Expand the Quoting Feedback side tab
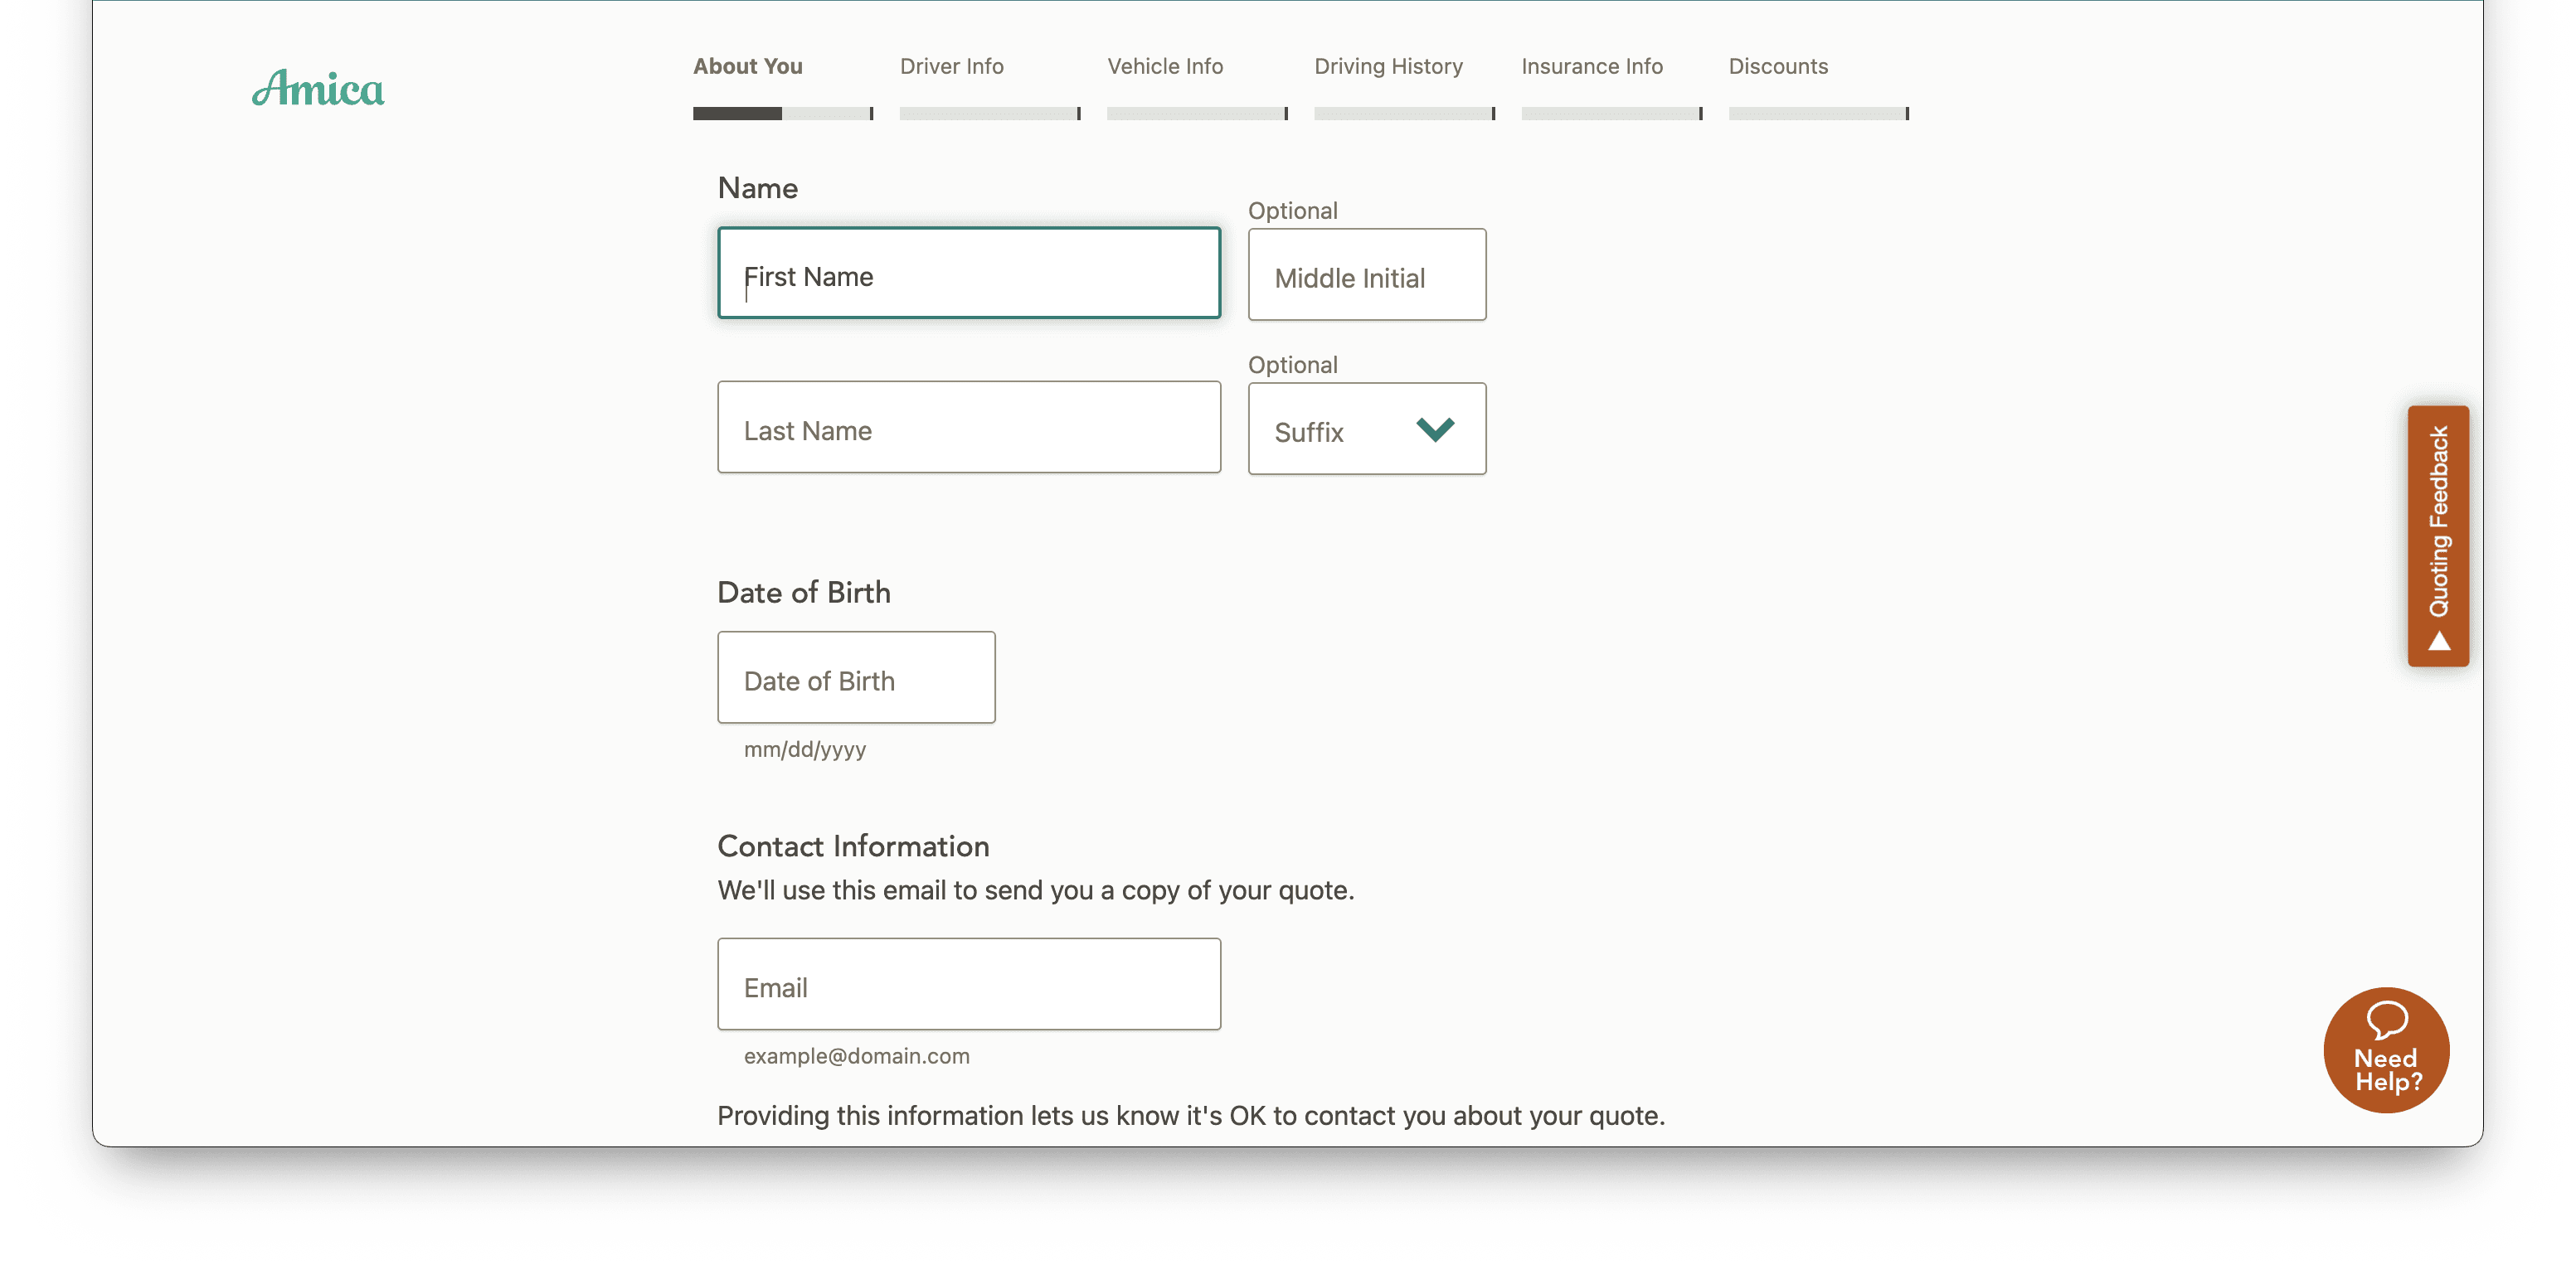Viewport: 2576px width, 1270px height. [2438, 536]
